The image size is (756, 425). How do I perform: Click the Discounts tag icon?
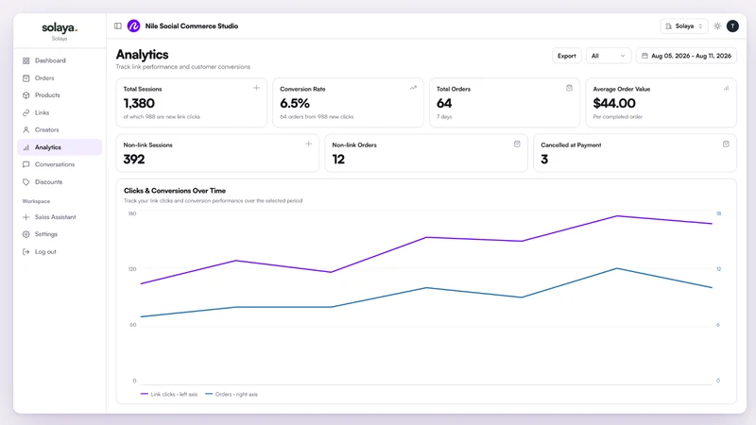click(26, 182)
